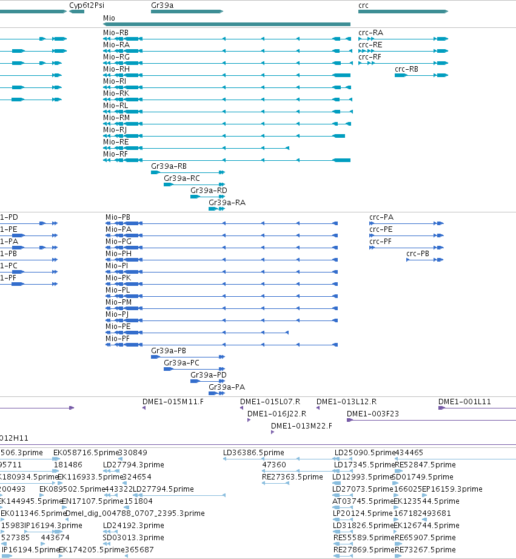Select the LD27794.3prime EST
Screen dimensions: 516x559
pos(111,471)
